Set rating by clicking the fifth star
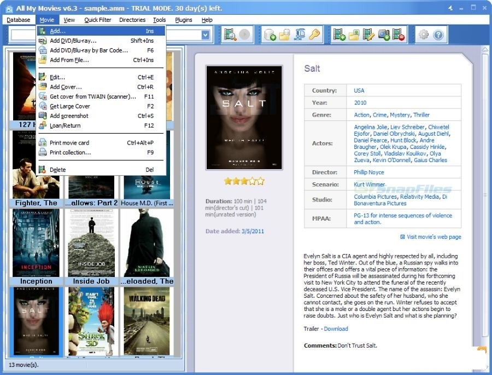The width and height of the screenshot is (492, 375). [261, 181]
